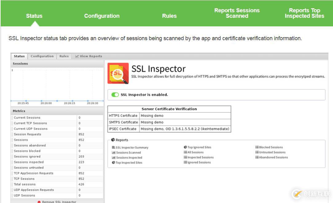Open the green Rules tab
This screenshot has height=203, width=333.
coord(169,16)
